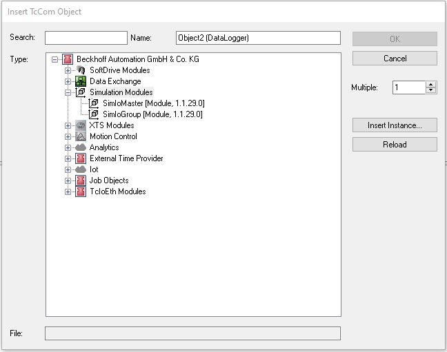Viewport: 447px width, 352px height.
Task: Expand the Analytics node
Action: click(x=68, y=148)
